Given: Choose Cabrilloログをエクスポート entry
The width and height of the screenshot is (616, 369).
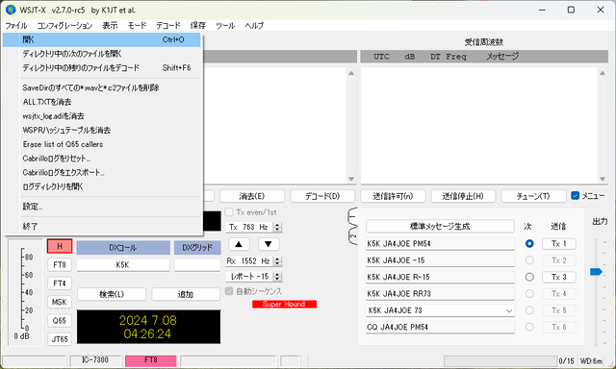Looking at the screenshot, I should [x=102, y=173].
